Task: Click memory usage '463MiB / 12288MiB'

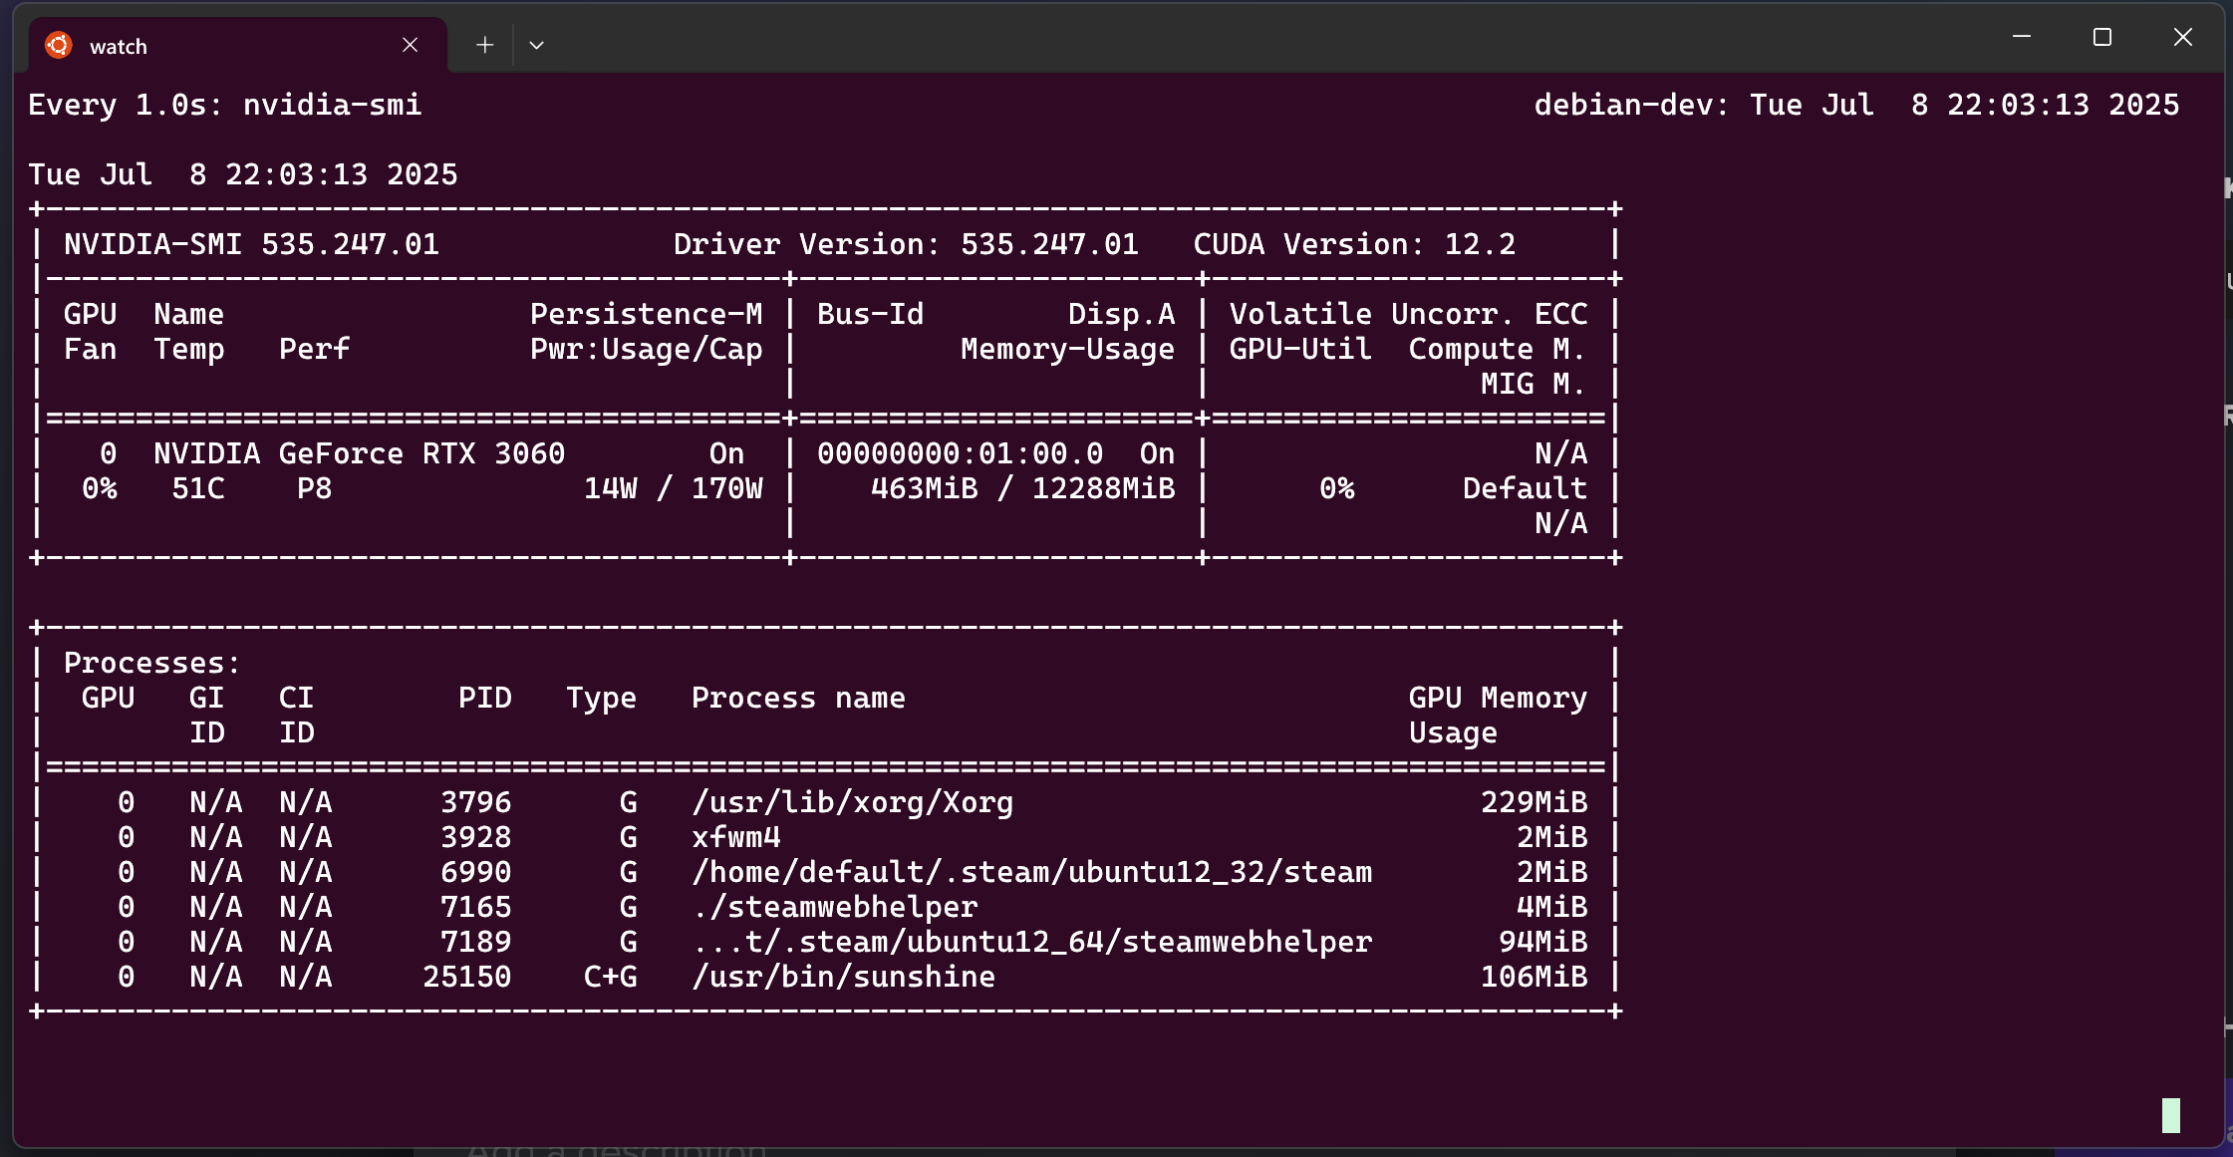Action: (x=1022, y=488)
